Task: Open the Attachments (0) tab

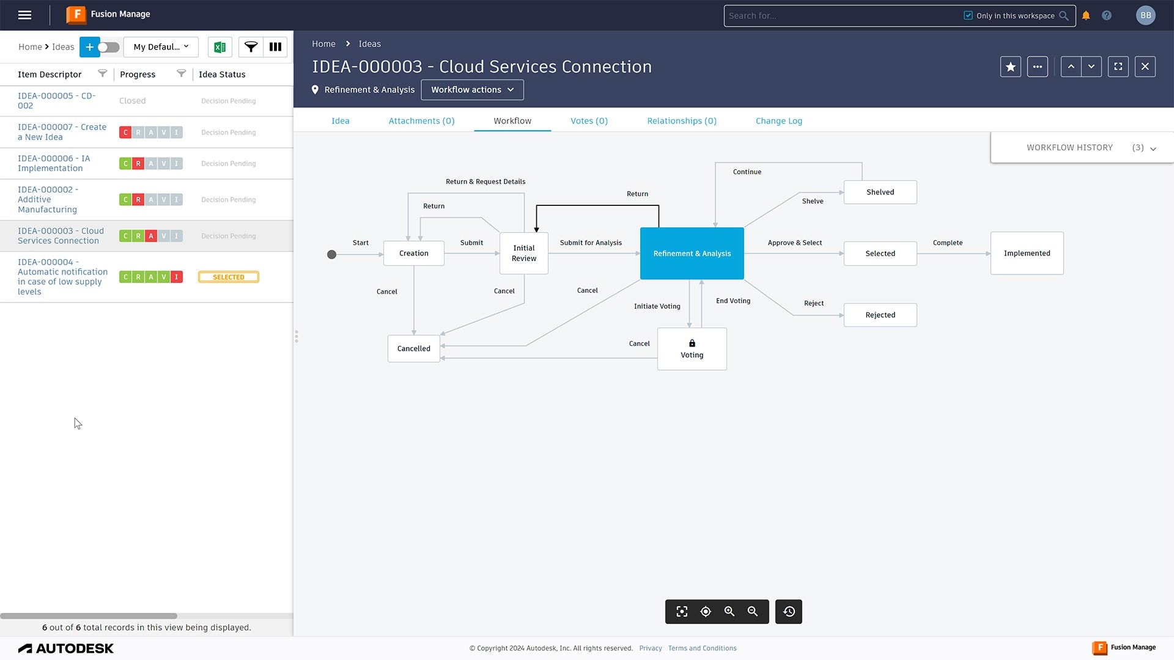Action: point(422,121)
